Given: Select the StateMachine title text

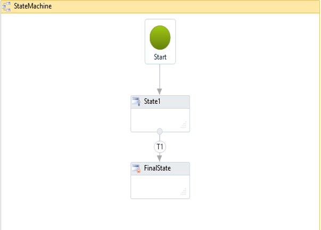Looking at the screenshot, I should coord(33,6).
